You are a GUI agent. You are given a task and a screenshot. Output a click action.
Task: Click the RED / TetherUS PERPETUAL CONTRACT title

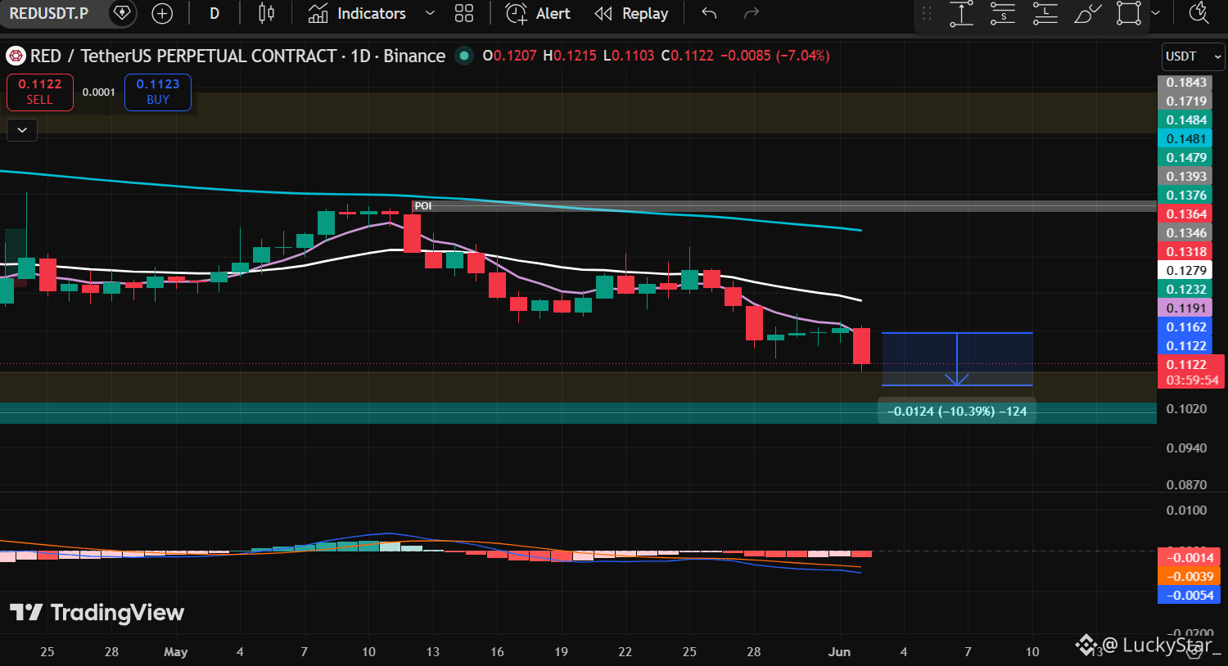[x=237, y=56]
